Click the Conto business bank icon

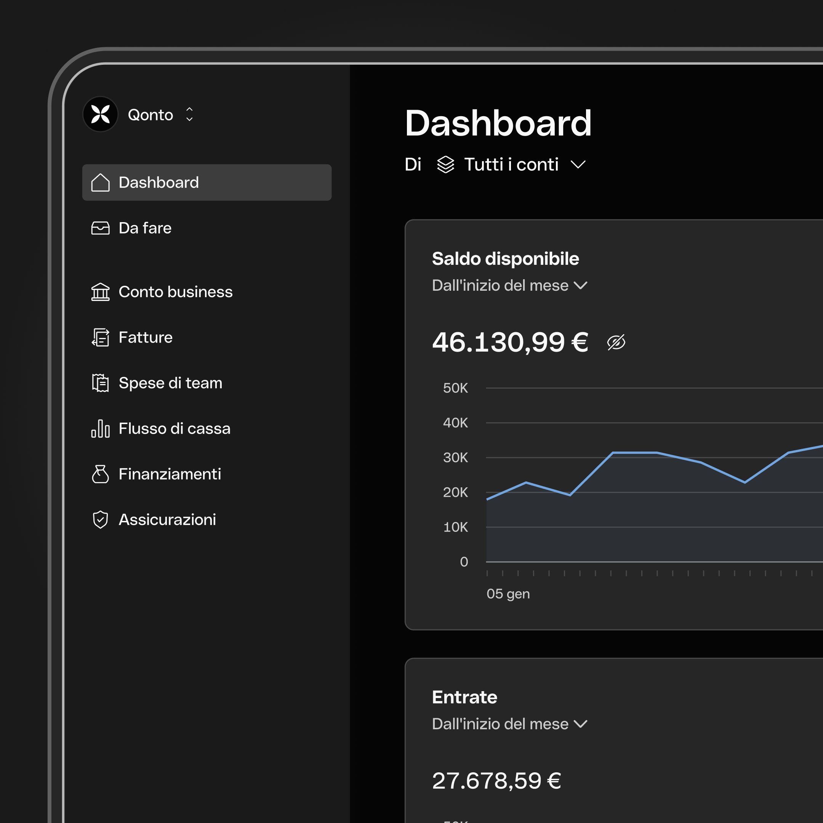pyautogui.click(x=101, y=292)
